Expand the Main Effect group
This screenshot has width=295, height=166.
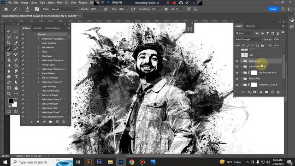pyautogui.click(x=242, y=79)
